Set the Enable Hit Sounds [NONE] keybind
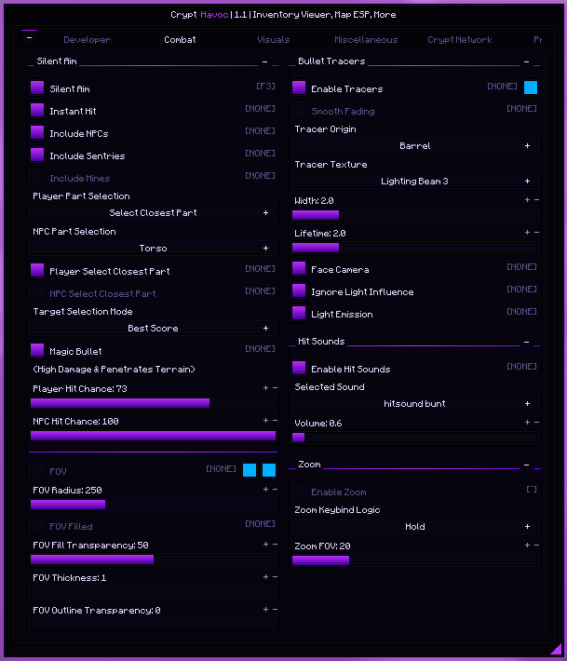Screen dimensions: 567x661 [x=522, y=366]
